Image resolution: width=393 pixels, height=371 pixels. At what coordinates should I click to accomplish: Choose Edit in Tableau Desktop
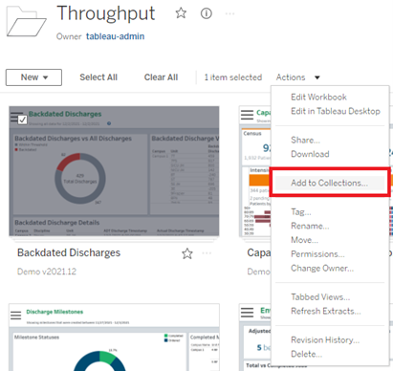tap(336, 111)
